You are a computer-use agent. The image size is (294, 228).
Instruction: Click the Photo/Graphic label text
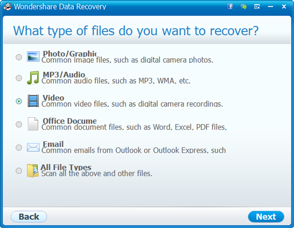pyautogui.click(x=70, y=54)
